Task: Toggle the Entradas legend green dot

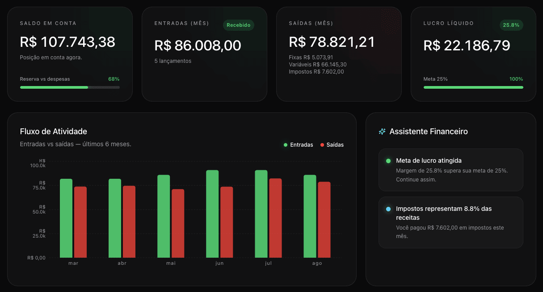Action: click(x=286, y=145)
